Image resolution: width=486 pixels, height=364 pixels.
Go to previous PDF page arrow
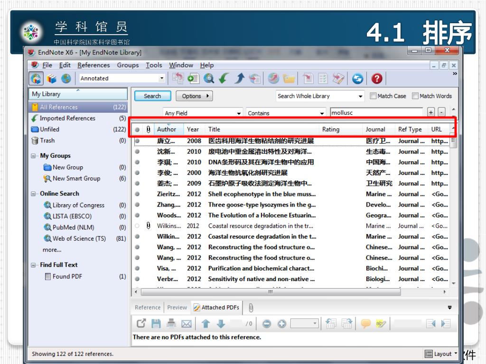(x=206, y=324)
